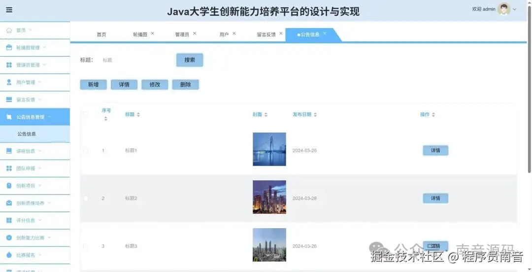Close the 留言反馈 tab
Screen dimensions: 532x272
pos(281,34)
